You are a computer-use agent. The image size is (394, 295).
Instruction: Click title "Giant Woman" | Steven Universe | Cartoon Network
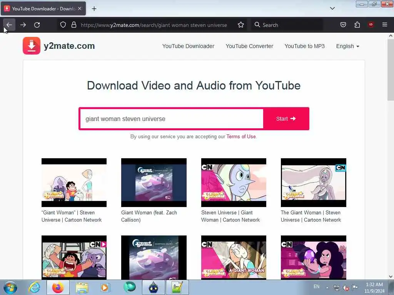(72, 216)
